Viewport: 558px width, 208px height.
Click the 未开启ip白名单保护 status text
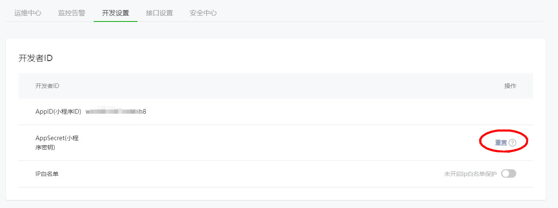coord(470,173)
